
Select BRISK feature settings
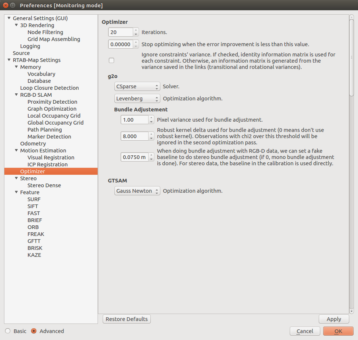(35, 248)
